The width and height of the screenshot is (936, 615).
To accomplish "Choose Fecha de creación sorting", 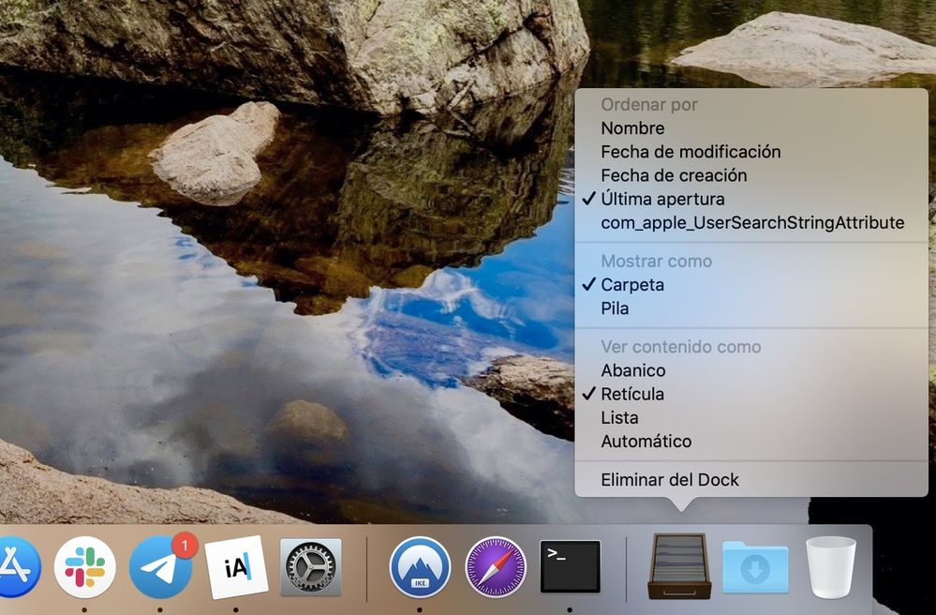I will click(674, 175).
